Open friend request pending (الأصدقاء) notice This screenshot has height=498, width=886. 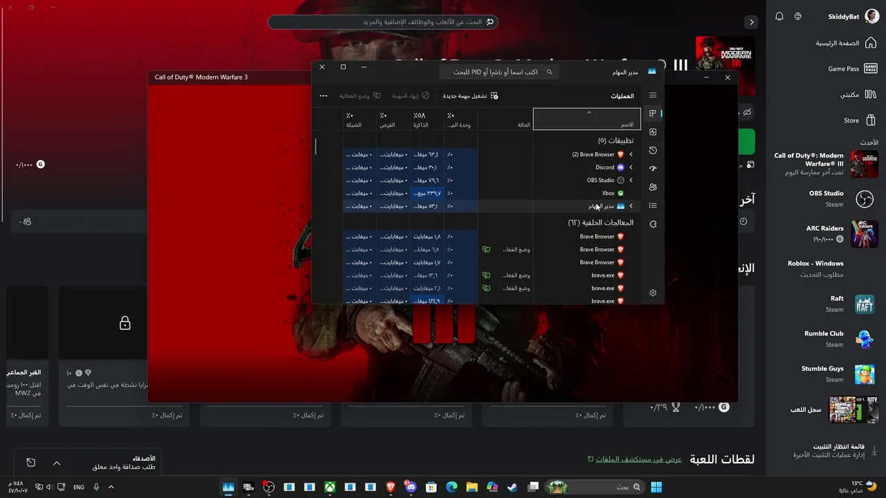pos(123,463)
